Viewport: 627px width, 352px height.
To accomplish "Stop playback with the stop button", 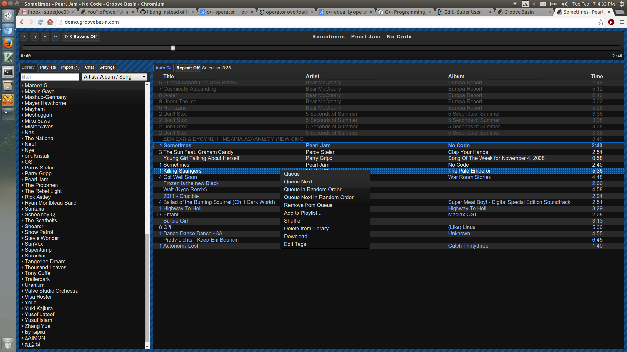I will coord(45,37).
